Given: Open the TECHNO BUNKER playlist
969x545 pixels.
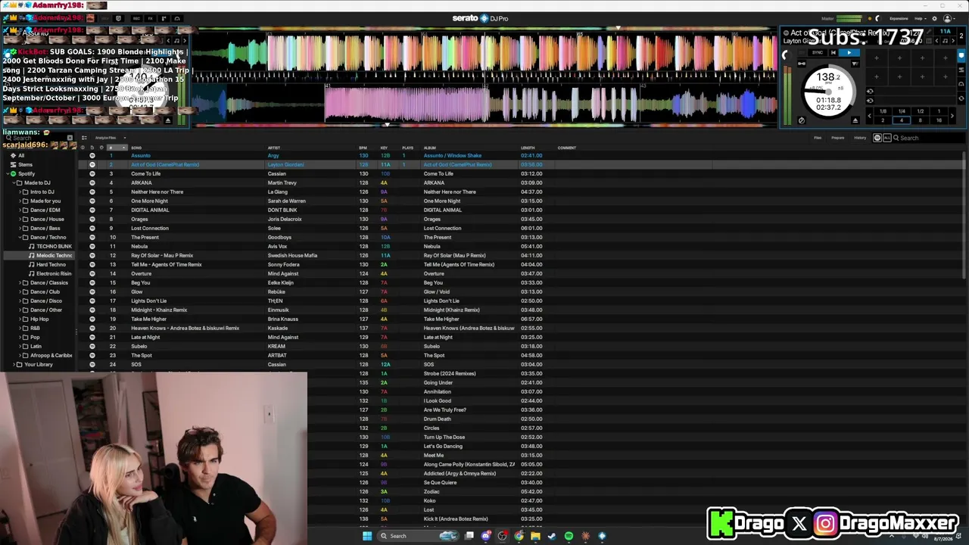Looking at the screenshot, I should click(54, 247).
